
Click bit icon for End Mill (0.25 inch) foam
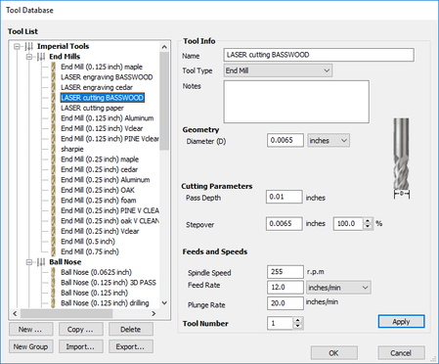pyautogui.click(x=53, y=201)
